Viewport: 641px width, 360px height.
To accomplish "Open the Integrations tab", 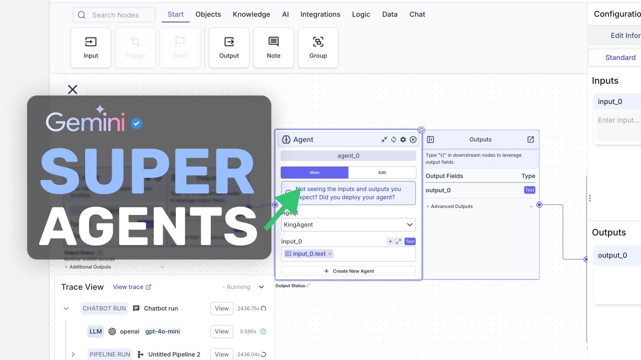I will [x=320, y=14].
